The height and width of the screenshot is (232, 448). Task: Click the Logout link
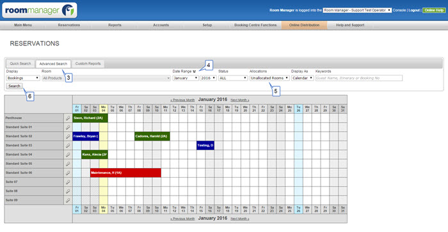414,10
